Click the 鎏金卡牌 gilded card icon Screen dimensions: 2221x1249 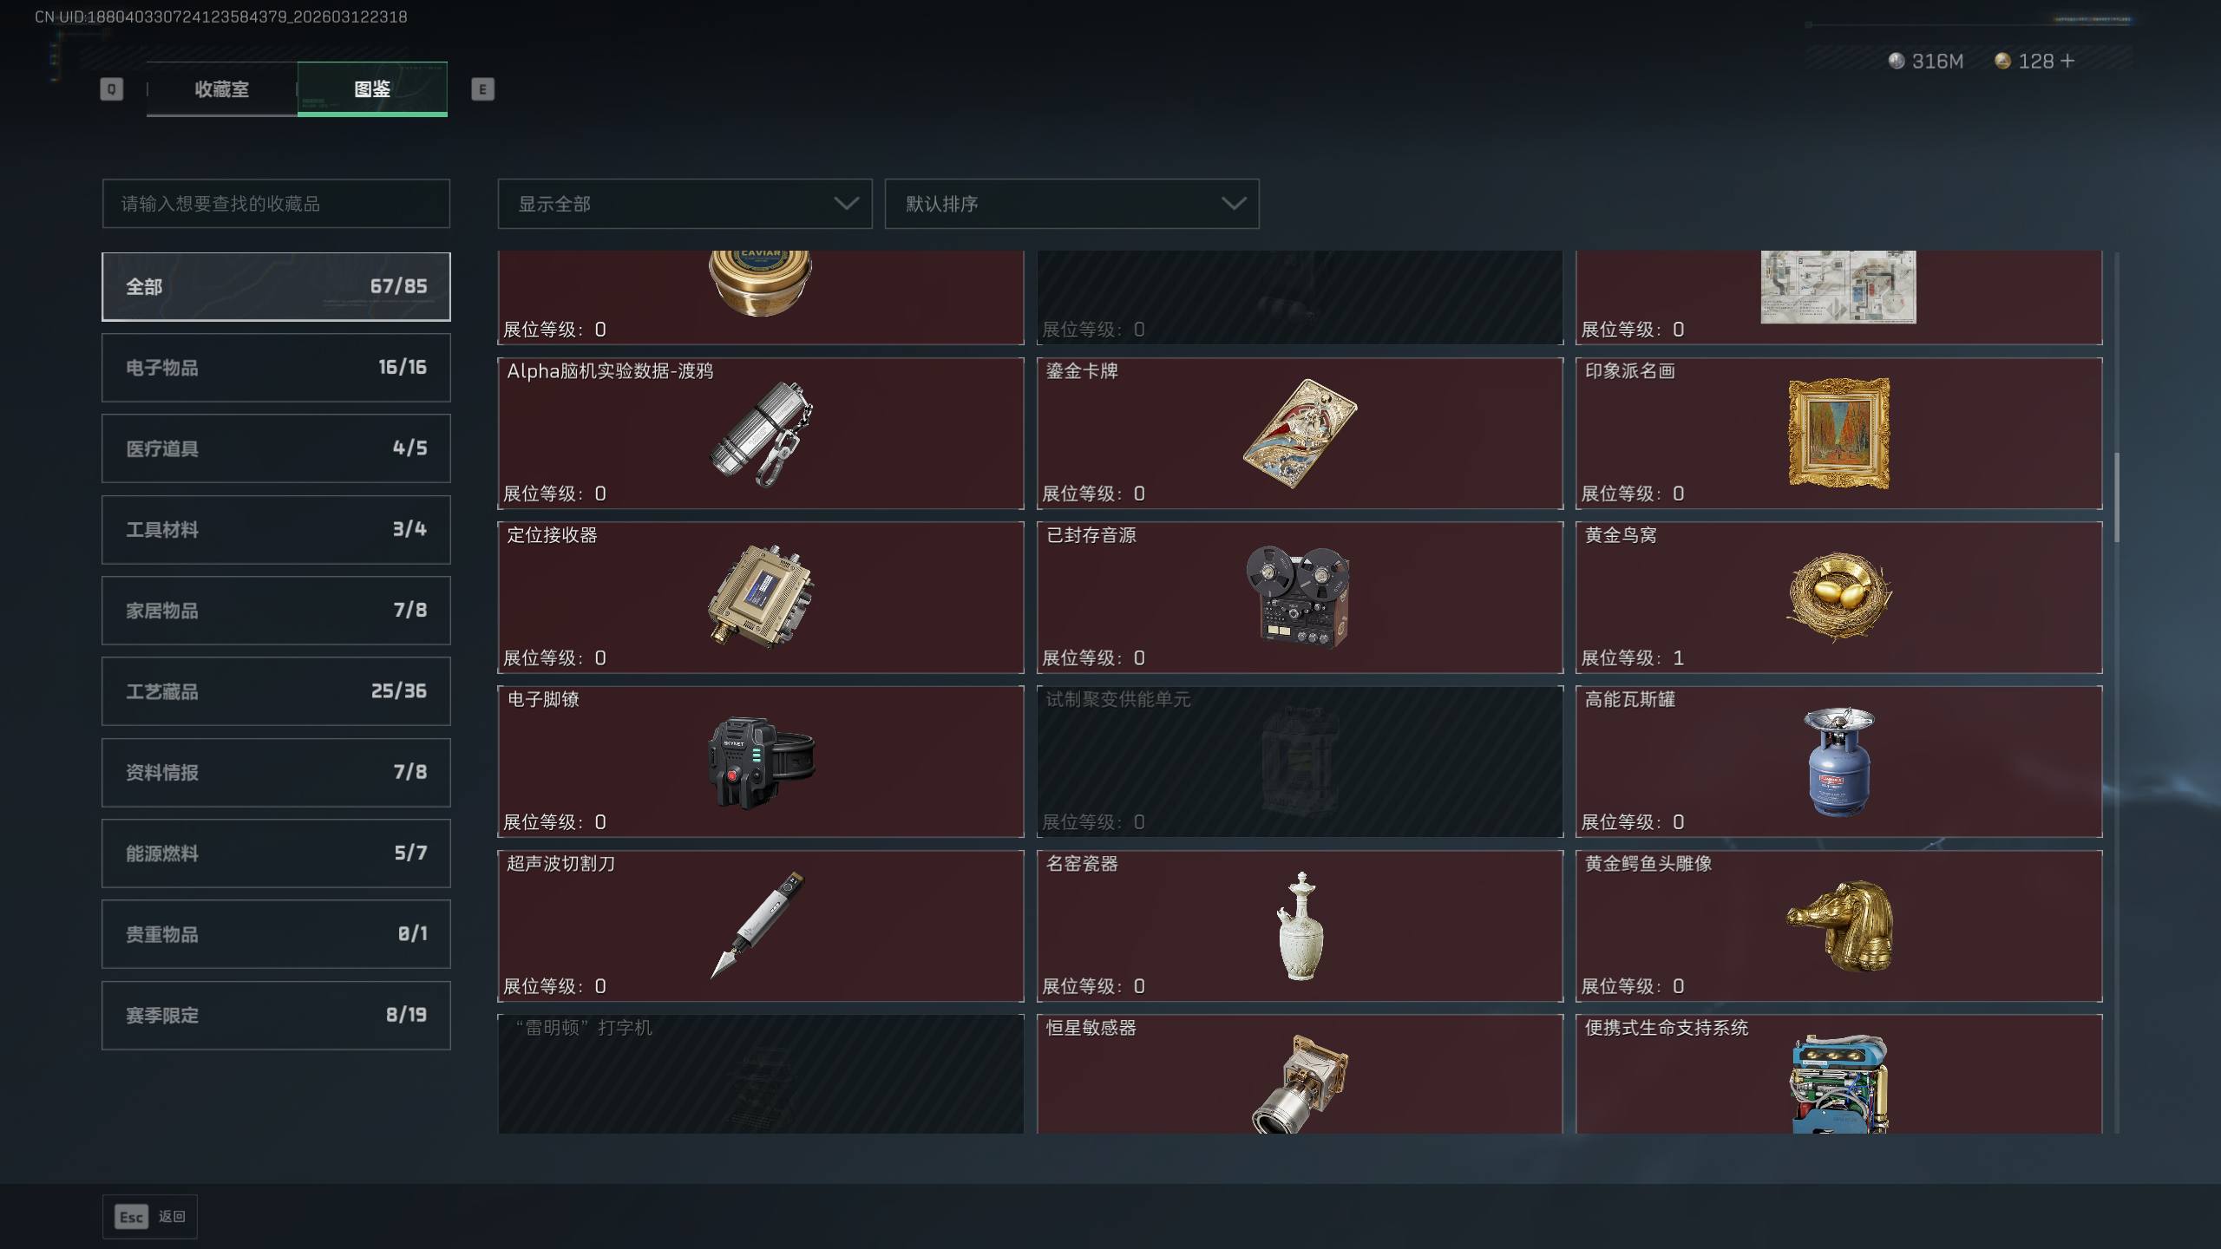[x=1299, y=434]
